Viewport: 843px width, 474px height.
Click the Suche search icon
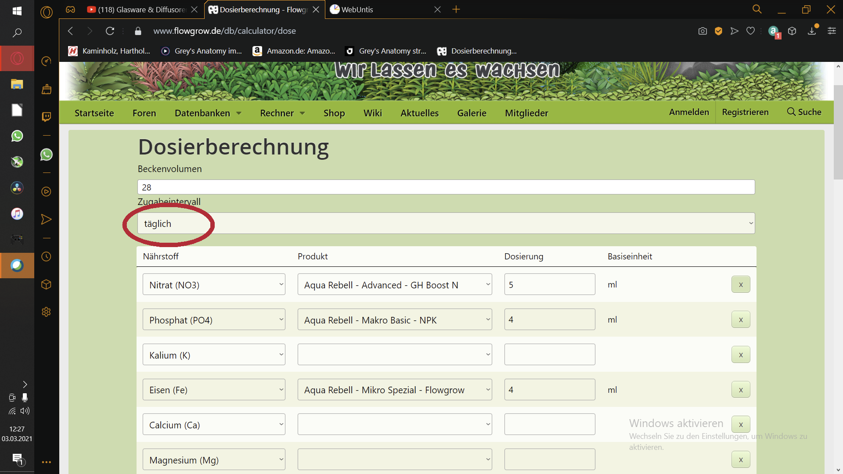(x=791, y=112)
